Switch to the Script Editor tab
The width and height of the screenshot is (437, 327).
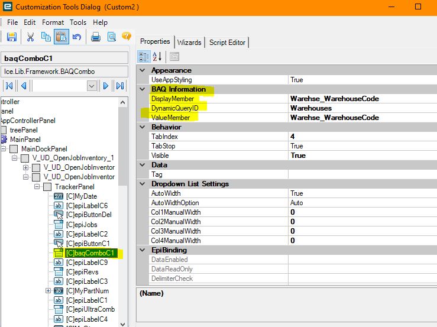(x=227, y=43)
